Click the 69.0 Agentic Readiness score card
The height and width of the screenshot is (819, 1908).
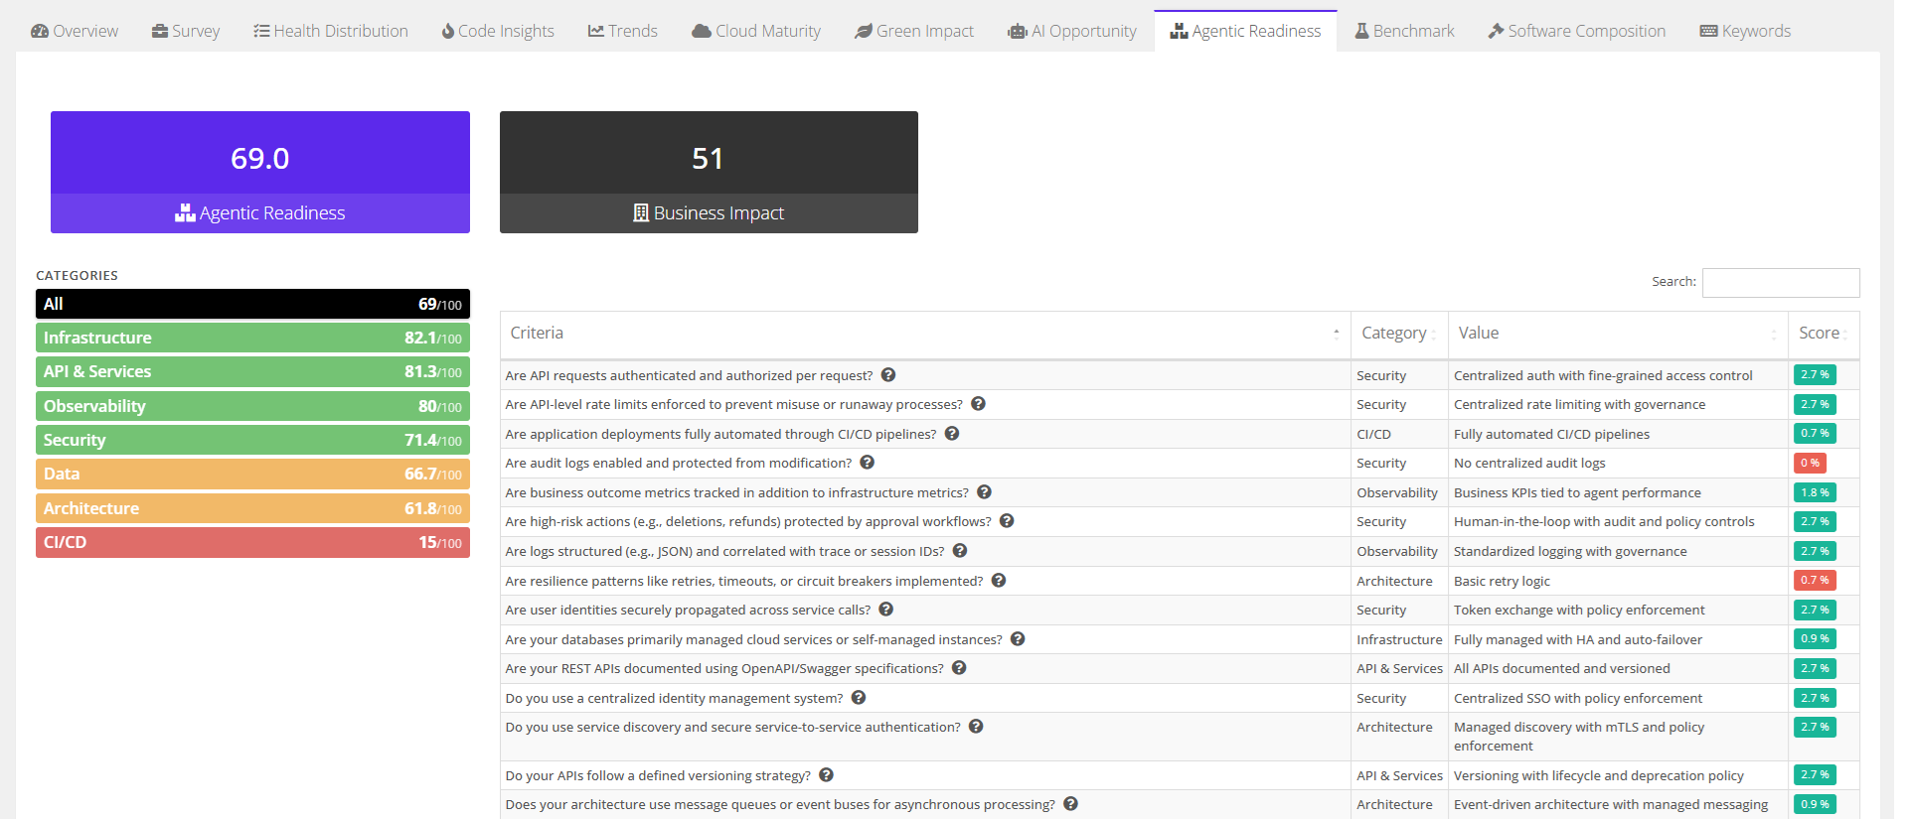point(260,172)
